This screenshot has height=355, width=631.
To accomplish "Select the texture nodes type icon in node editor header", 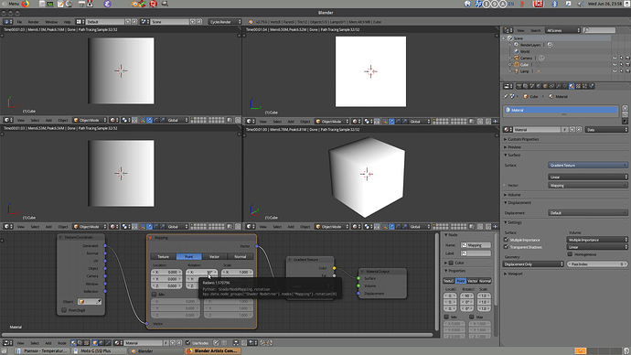I will coord(87,343).
